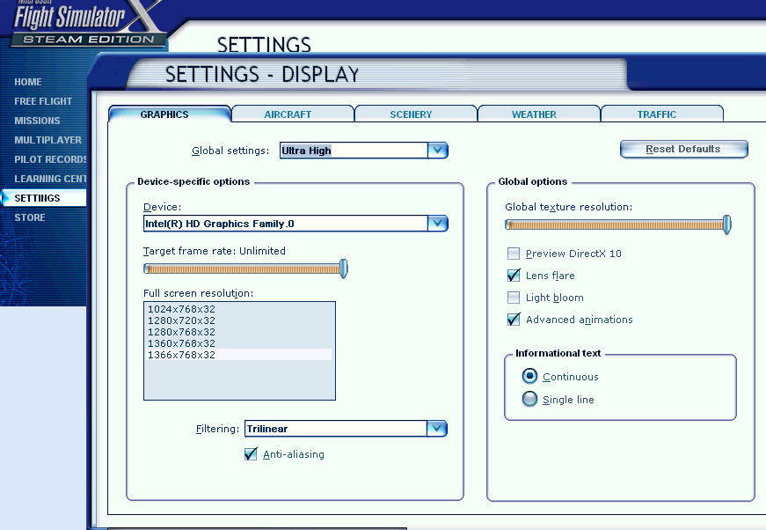
Task: Switch to the Scenery tab
Action: [x=411, y=114]
